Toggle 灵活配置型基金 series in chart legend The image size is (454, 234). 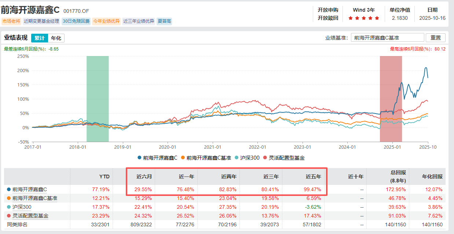[284, 158]
